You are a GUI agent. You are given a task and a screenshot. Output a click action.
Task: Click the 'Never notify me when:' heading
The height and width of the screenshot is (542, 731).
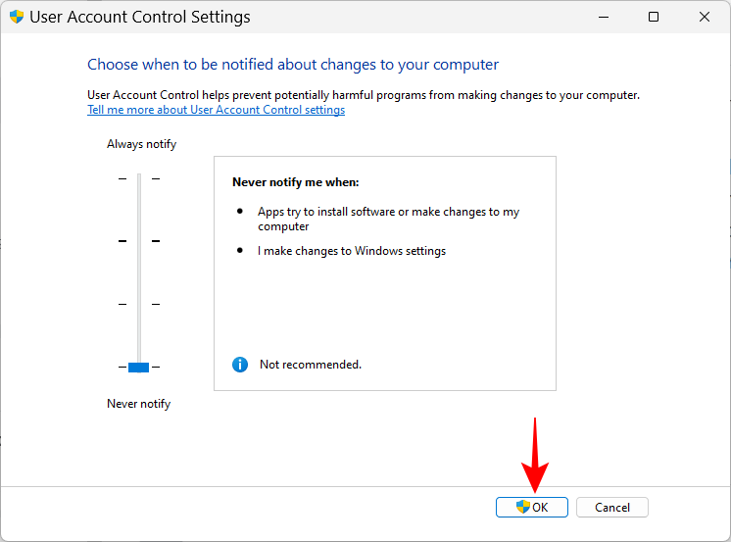point(296,182)
